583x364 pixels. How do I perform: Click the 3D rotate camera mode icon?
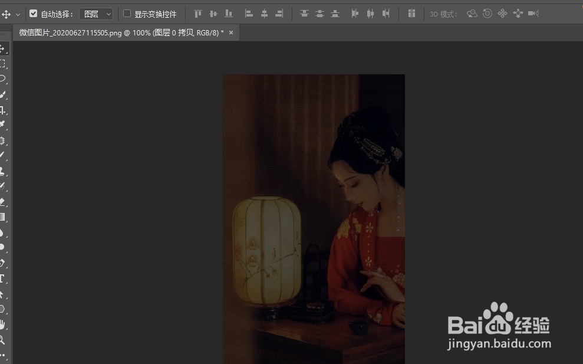point(472,13)
